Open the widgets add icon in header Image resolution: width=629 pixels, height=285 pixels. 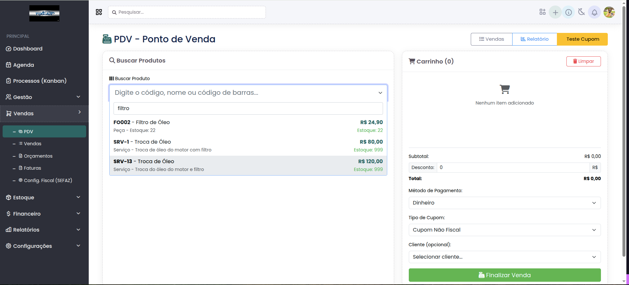pos(543,12)
